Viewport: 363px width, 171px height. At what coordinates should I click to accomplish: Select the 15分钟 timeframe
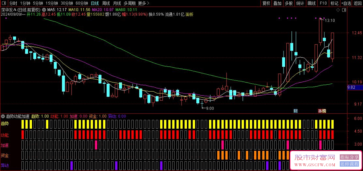coord(52,3)
